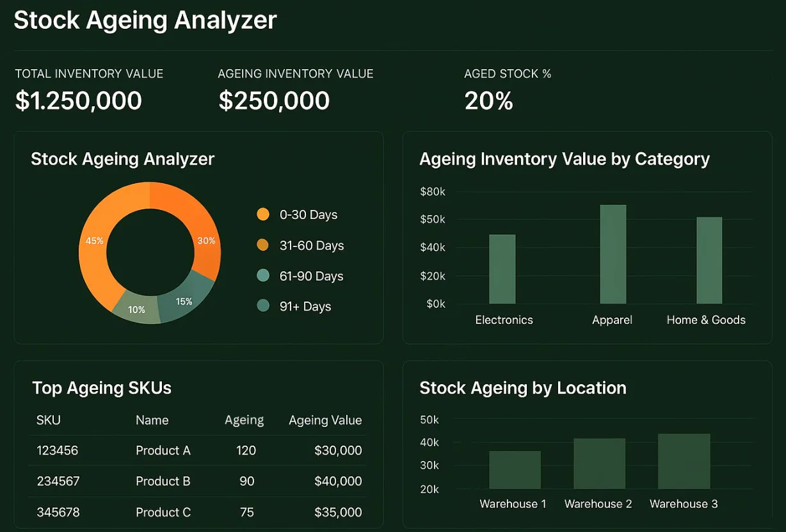Select the 10% donut chart segment

tap(136, 309)
